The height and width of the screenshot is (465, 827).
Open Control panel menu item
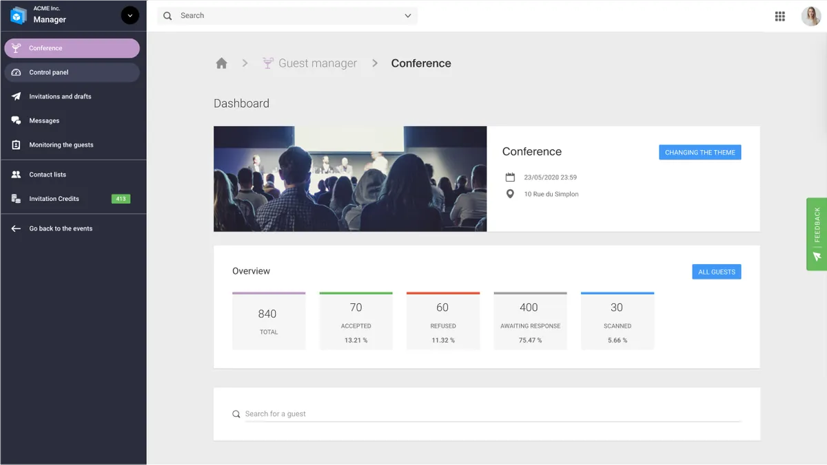tap(72, 72)
